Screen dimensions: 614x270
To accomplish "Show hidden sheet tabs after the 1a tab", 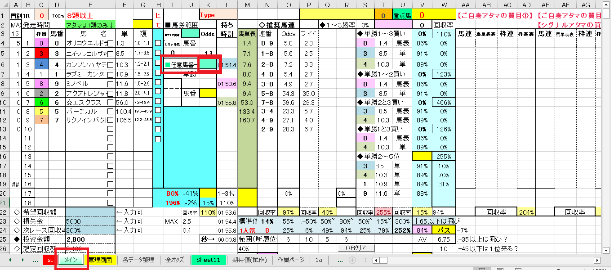I will 340,260.
